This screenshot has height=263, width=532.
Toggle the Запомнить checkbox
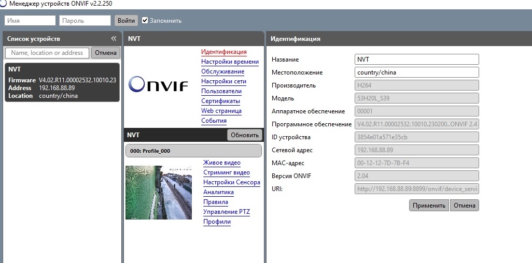click(145, 21)
